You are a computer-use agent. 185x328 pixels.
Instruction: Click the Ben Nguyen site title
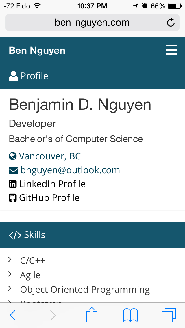[37, 51]
